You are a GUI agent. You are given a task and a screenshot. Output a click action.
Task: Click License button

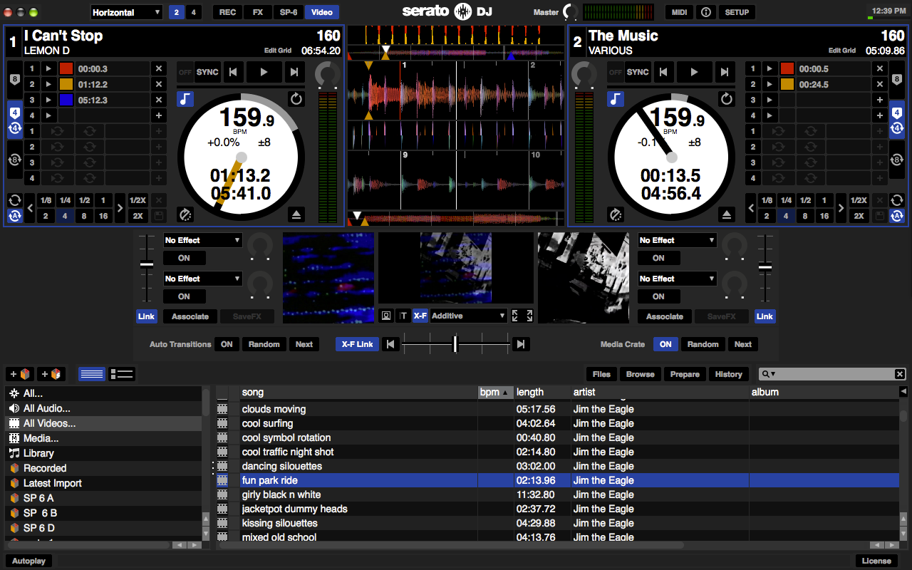[876, 561]
